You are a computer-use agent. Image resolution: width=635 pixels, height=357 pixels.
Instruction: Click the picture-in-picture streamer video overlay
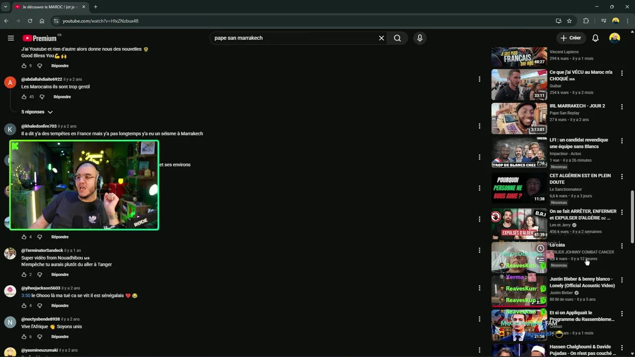click(x=84, y=185)
